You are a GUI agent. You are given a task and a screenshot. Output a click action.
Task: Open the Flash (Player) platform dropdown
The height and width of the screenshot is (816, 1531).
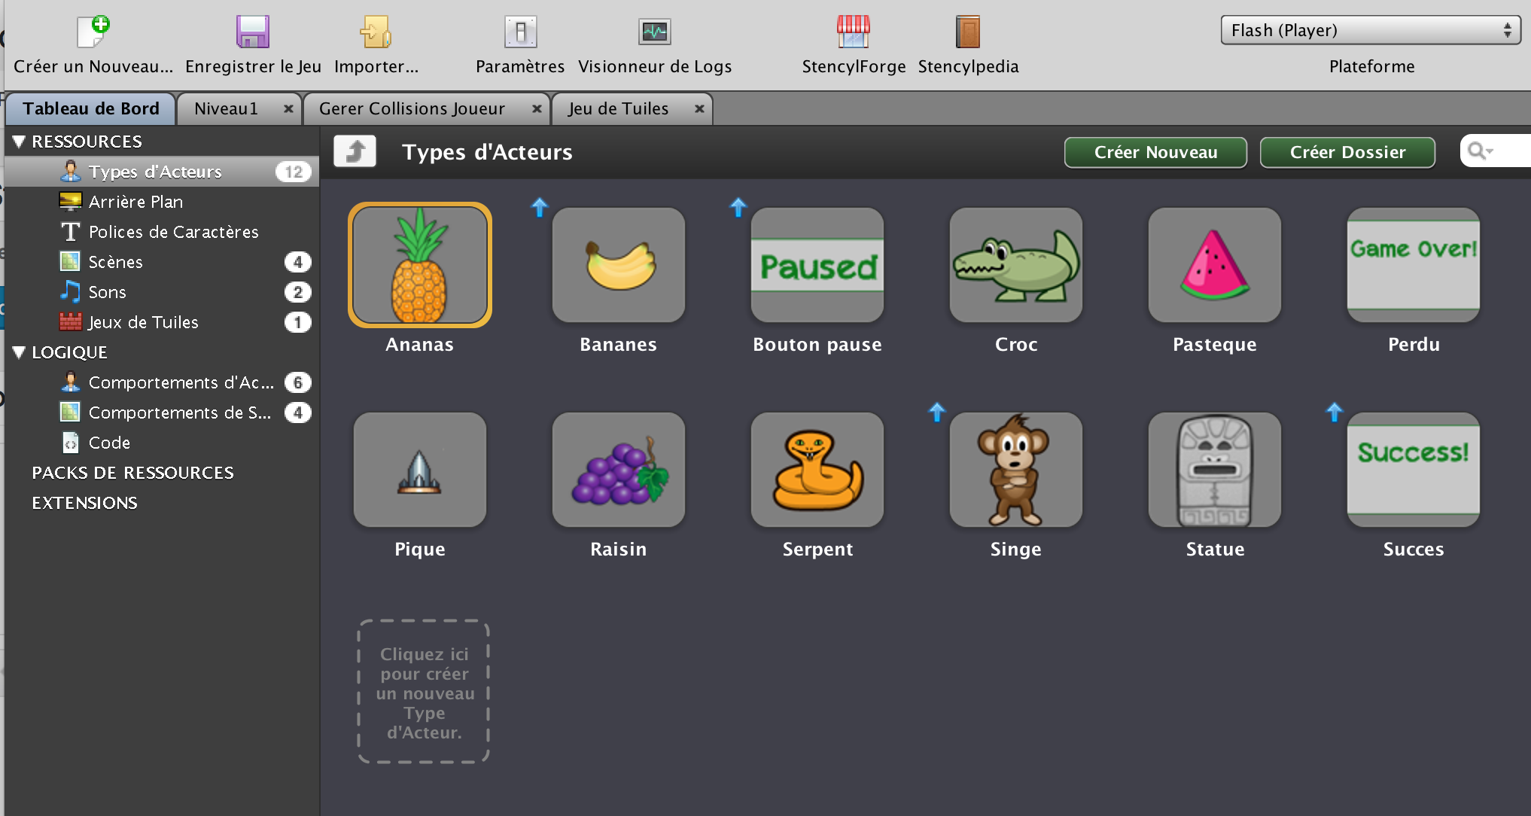tap(1369, 30)
